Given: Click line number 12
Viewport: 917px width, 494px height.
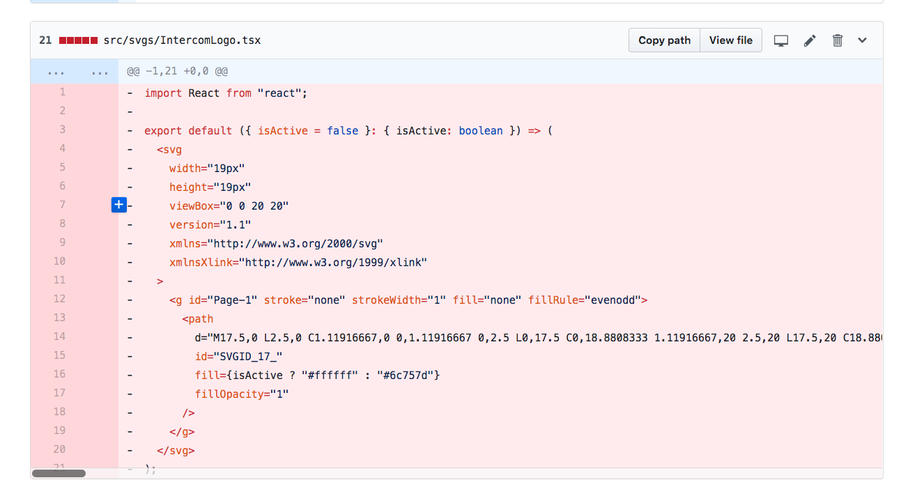Looking at the screenshot, I should tap(59, 299).
